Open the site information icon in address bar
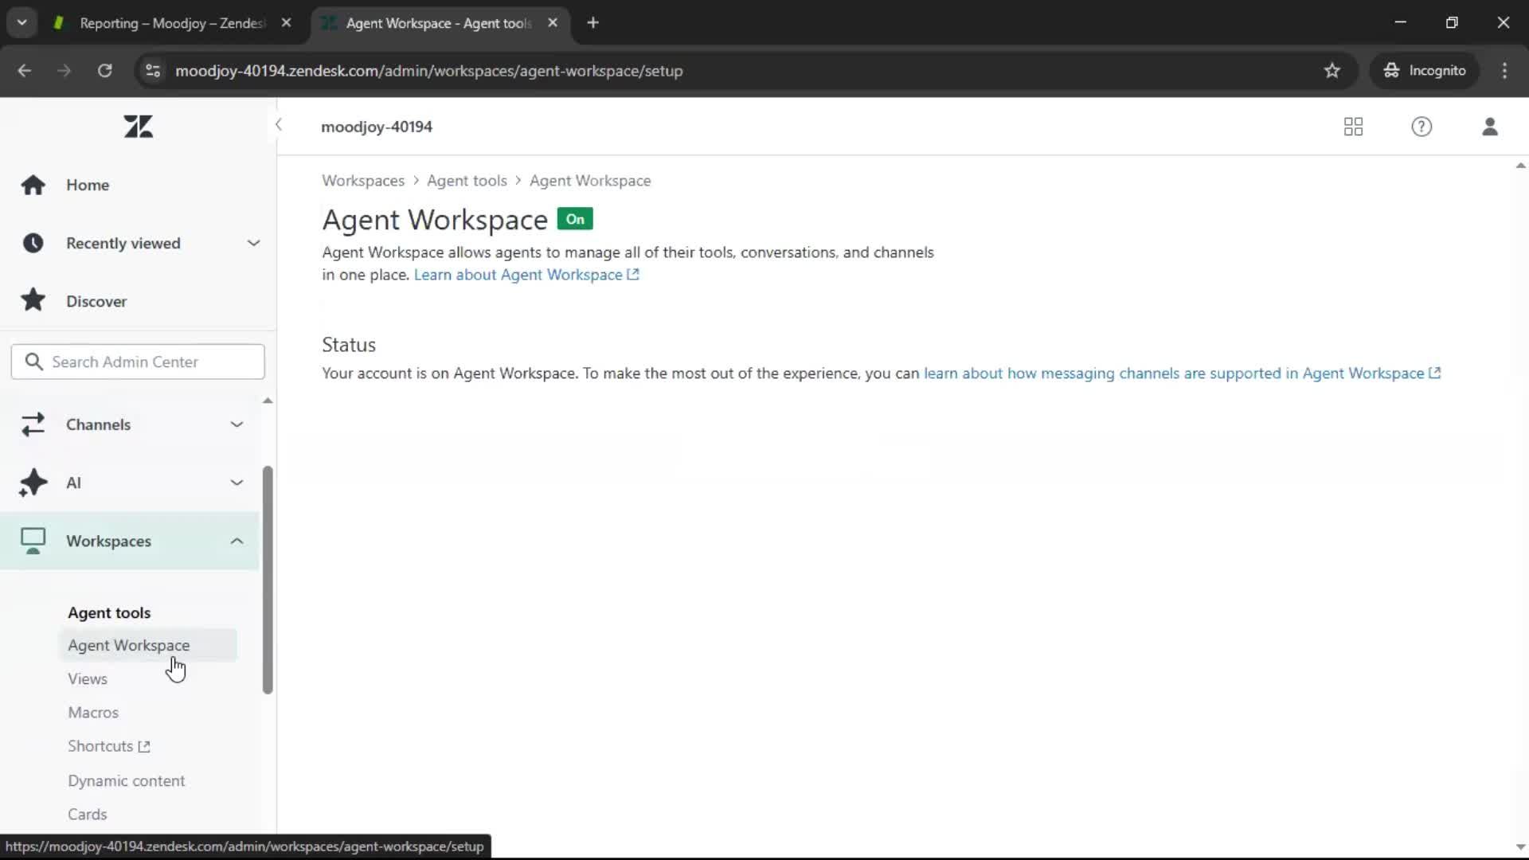Screen dimensions: 1529x860 pyautogui.click(x=153, y=71)
